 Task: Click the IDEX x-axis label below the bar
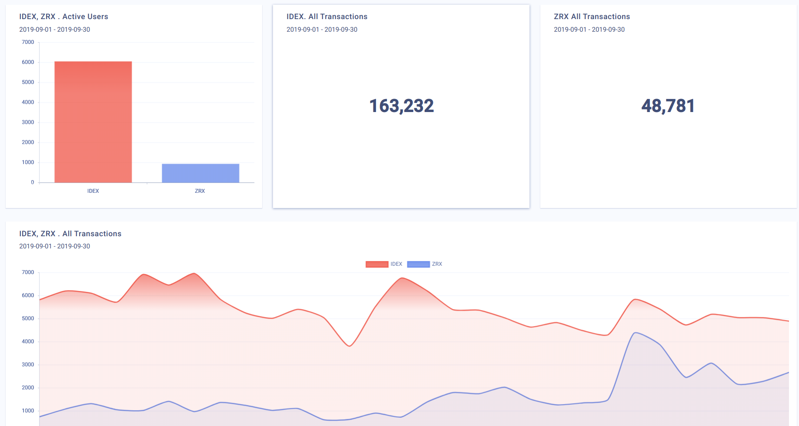coord(93,191)
